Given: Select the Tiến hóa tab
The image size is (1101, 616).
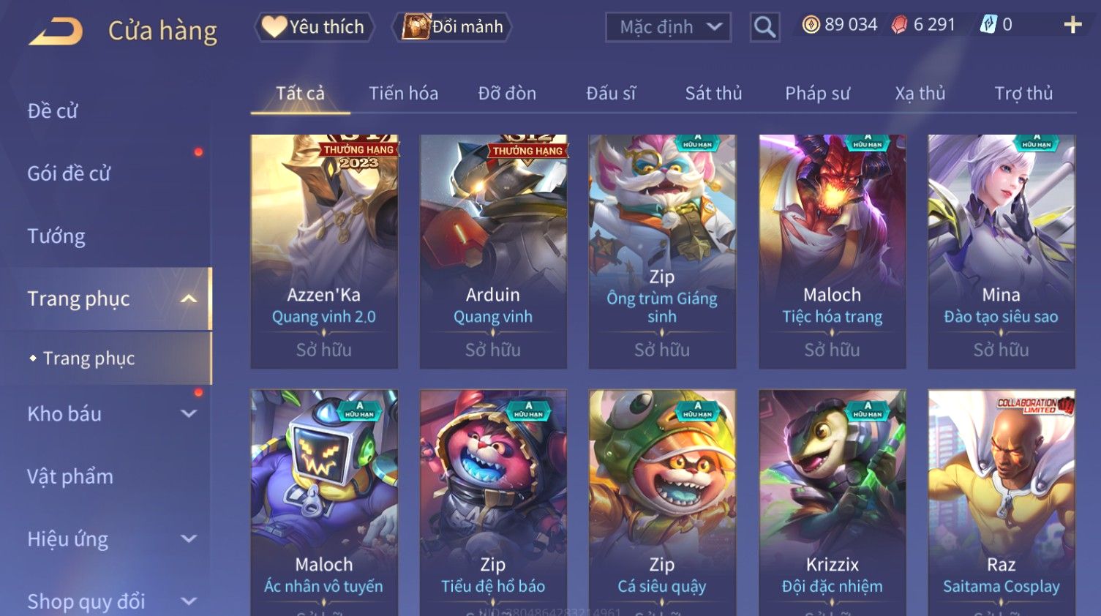Looking at the screenshot, I should tap(403, 94).
